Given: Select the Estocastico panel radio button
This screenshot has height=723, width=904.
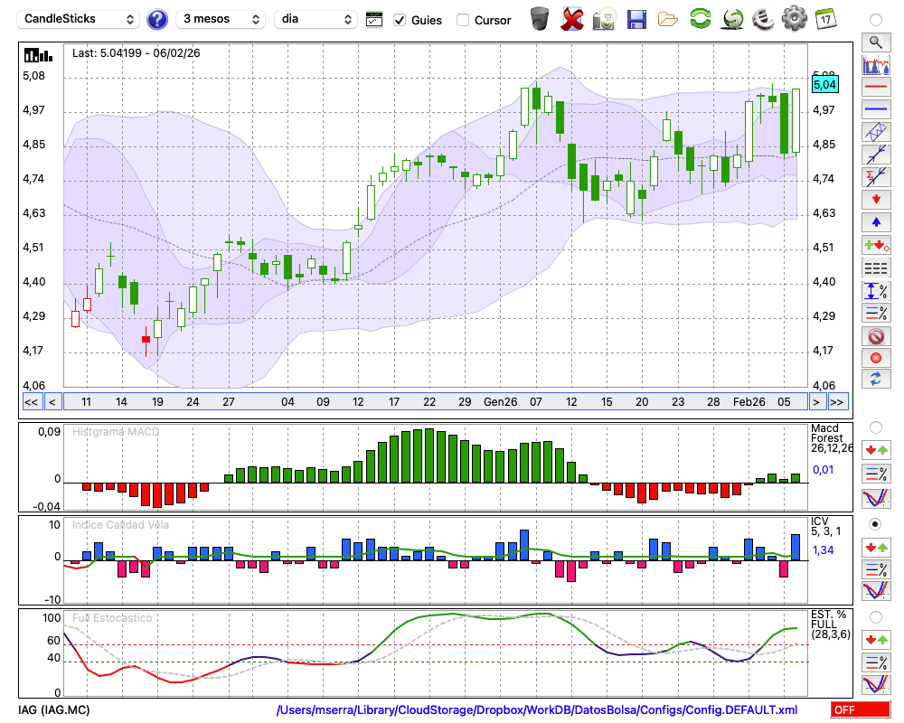Looking at the screenshot, I should [876, 617].
